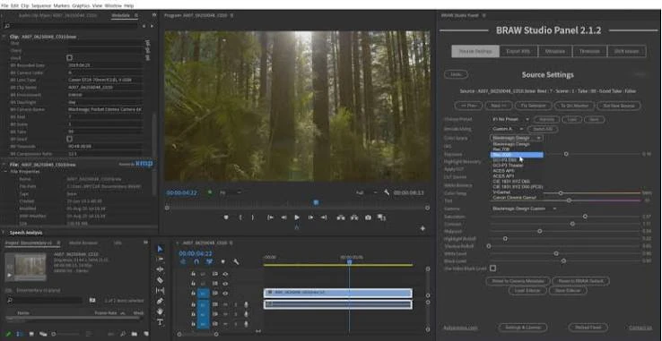Image resolution: width=662 pixels, height=341 pixels.
Task: Select the Ripple Edit tool
Action: pyautogui.click(x=160, y=269)
